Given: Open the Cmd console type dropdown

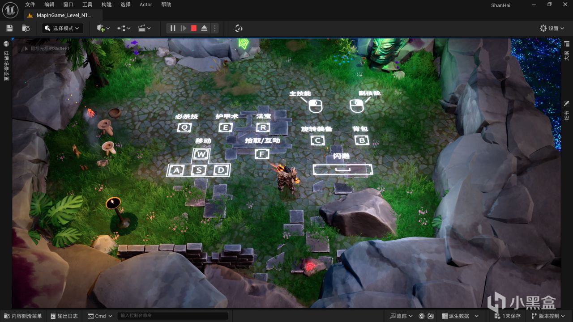Looking at the screenshot, I should point(100,316).
